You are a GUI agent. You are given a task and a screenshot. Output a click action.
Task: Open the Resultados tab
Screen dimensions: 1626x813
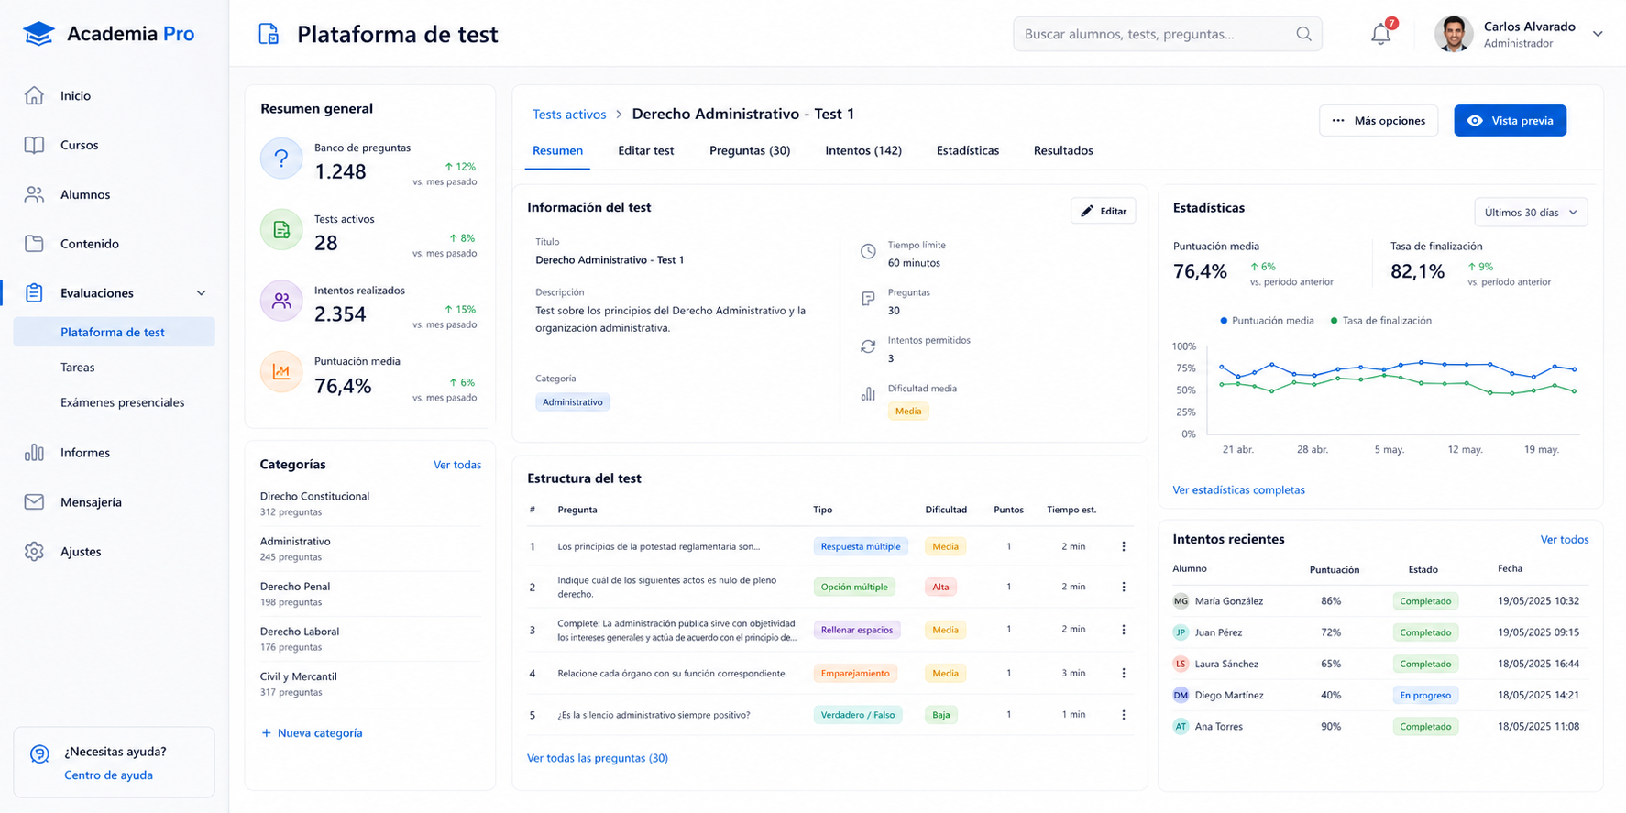click(1063, 150)
